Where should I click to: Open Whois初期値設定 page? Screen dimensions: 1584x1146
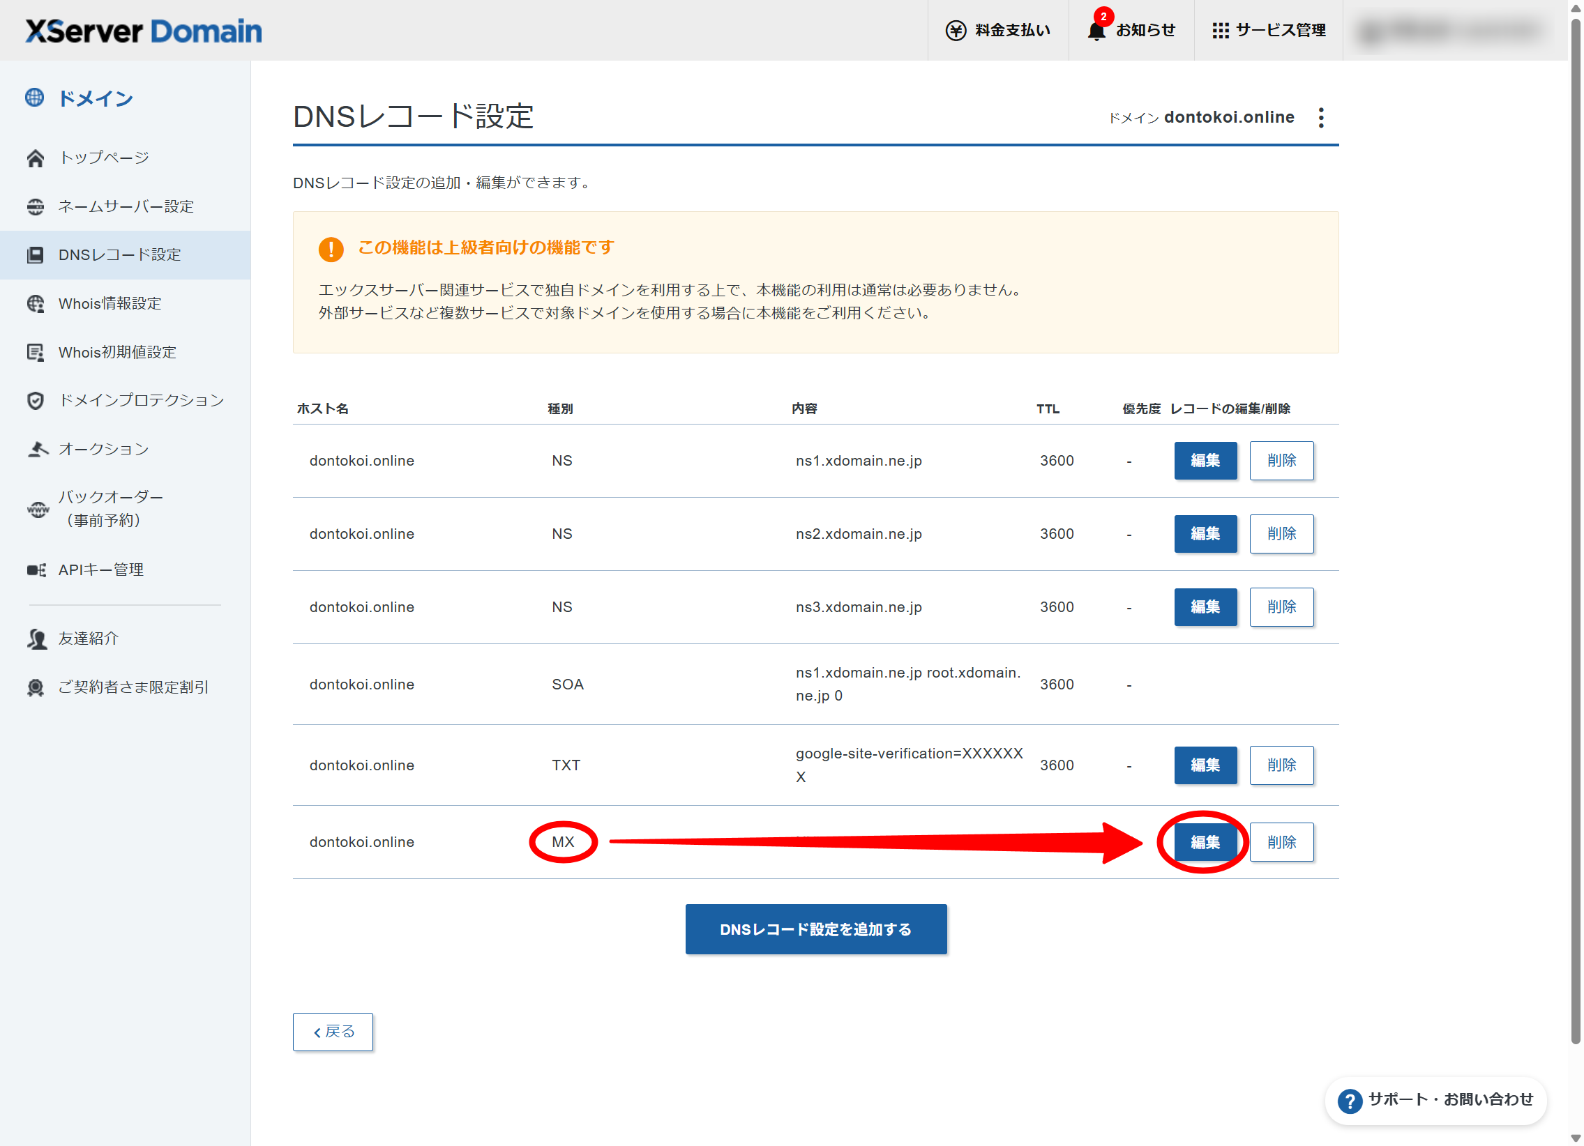[126, 353]
